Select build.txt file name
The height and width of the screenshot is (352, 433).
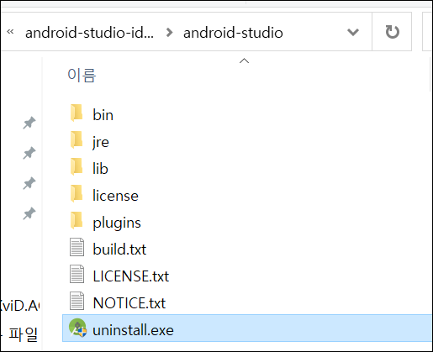pyautogui.click(x=119, y=250)
